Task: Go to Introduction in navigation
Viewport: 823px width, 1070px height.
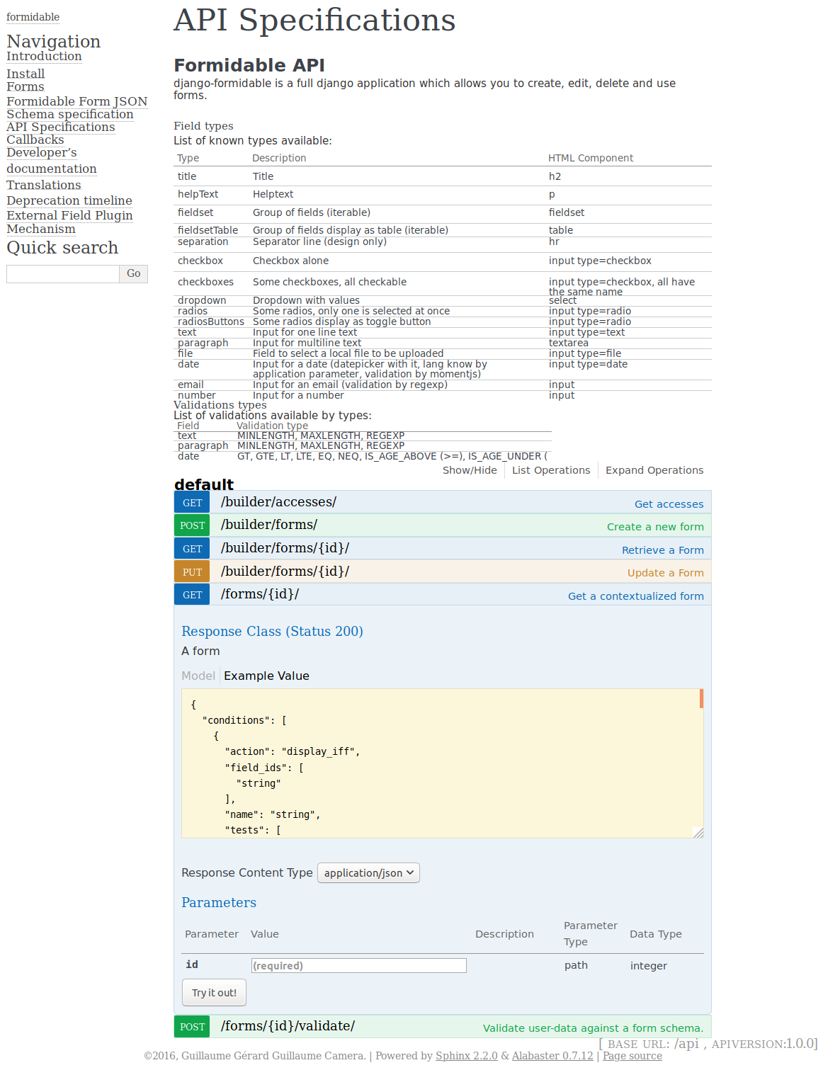Action: pos(44,57)
